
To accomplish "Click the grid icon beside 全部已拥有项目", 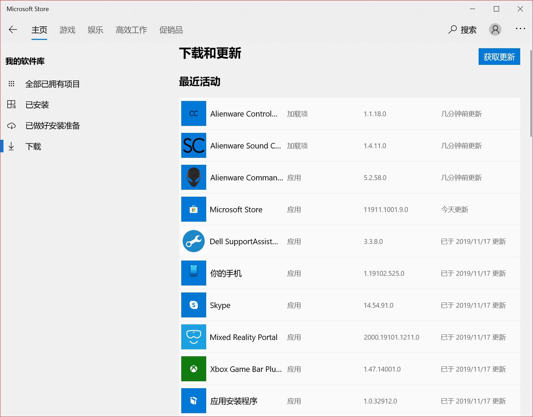I will (x=11, y=84).
